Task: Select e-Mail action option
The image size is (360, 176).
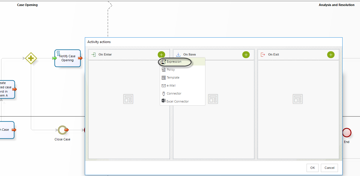Action: coord(171,86)
